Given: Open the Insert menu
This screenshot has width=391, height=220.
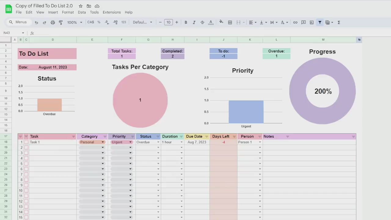Looking at the screenshot, I should [x=53, y=12].
